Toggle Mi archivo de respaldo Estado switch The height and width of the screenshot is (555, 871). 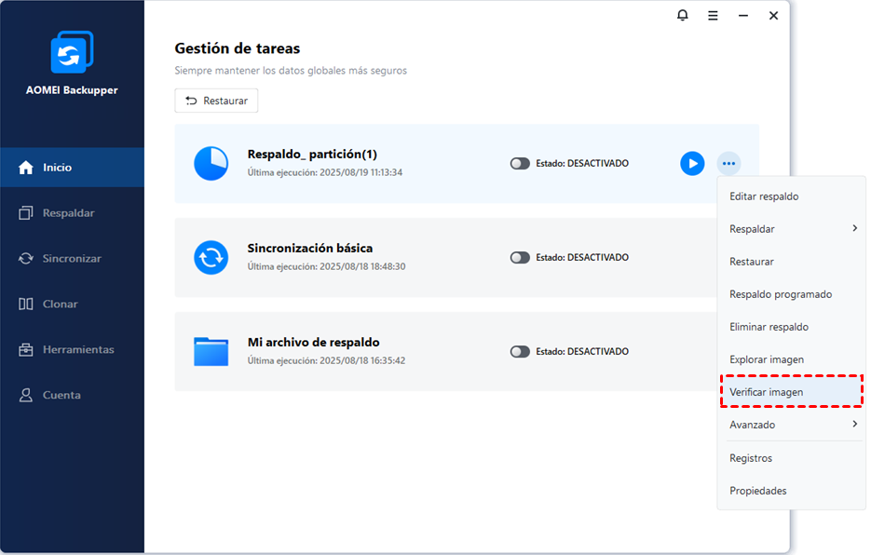click(520, 352)
